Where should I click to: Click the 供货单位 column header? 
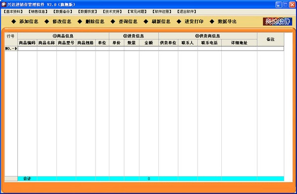point(168,43)
